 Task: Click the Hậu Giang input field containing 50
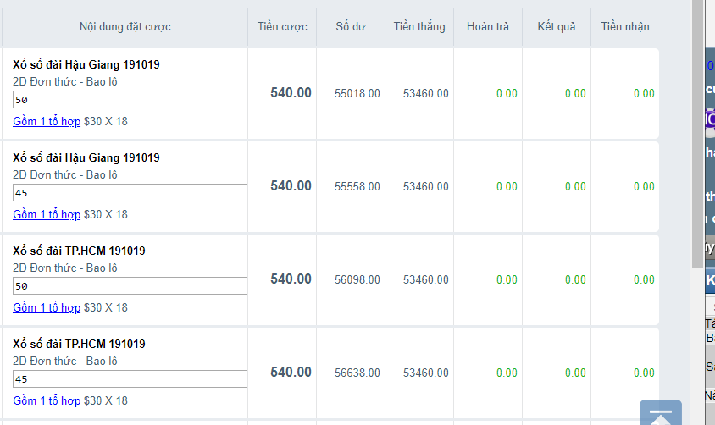130,100
